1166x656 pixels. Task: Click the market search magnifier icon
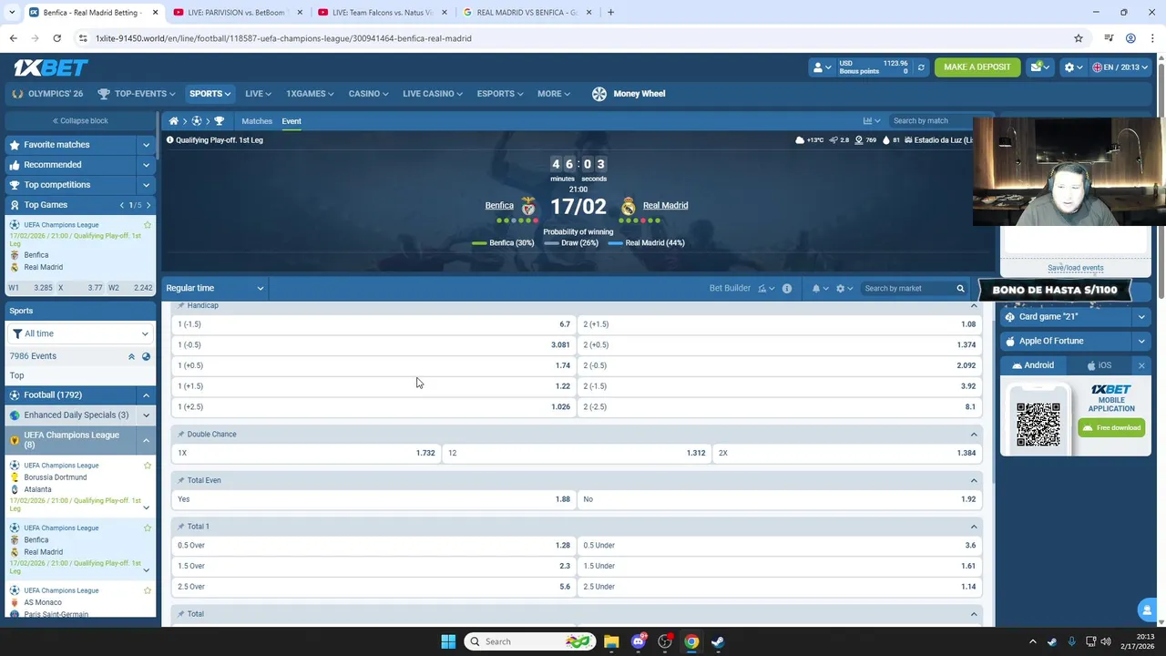[x=960, y=289]
